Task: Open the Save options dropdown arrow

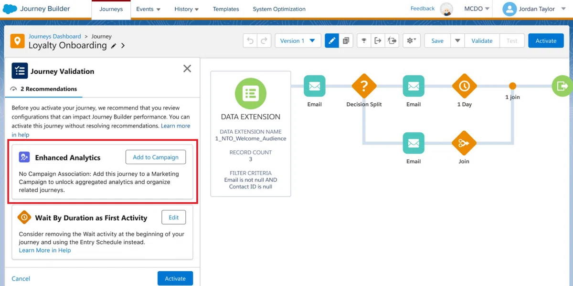Action: [457, 41]
